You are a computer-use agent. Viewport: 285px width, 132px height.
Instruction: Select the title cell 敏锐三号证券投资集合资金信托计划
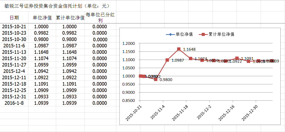tap(57, 6)
